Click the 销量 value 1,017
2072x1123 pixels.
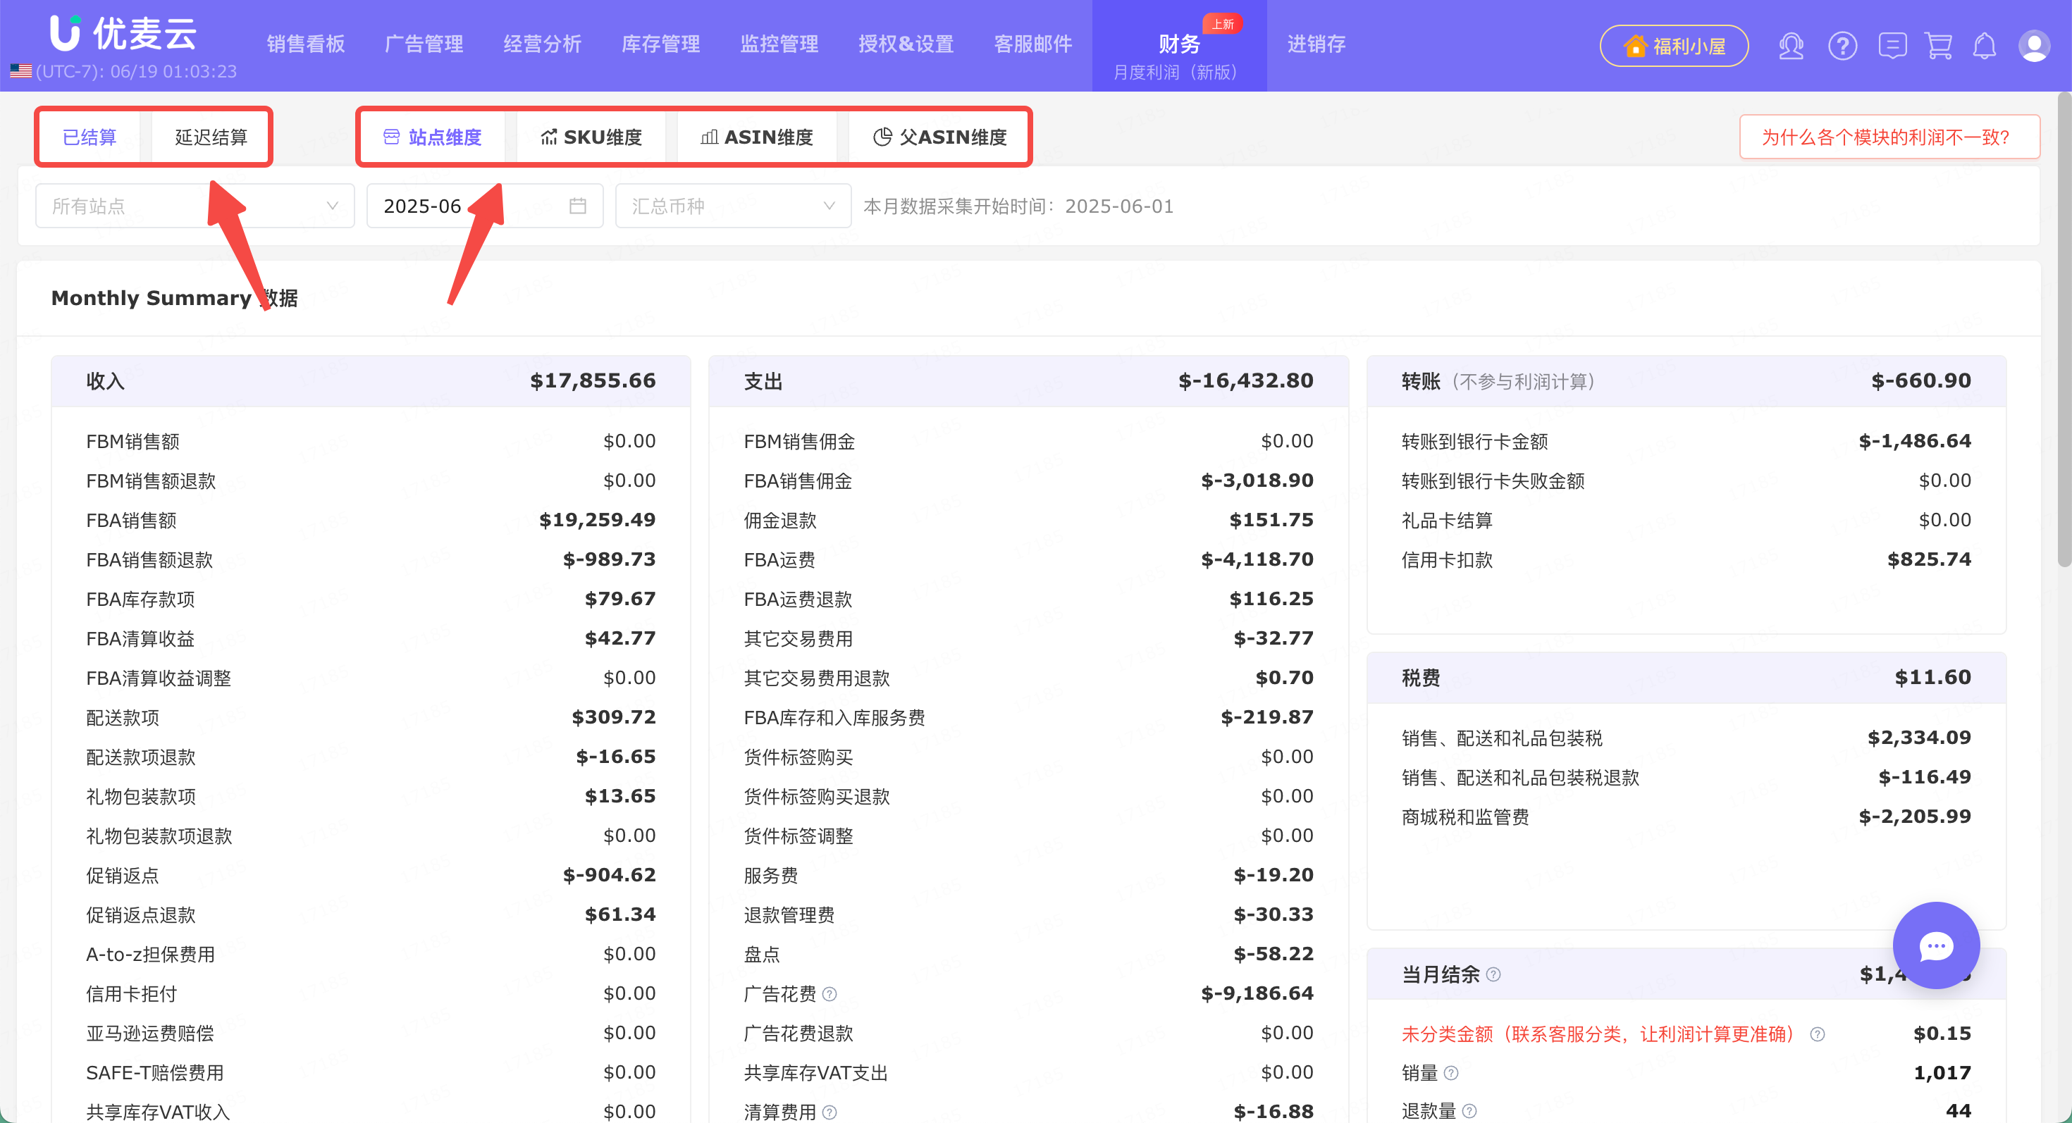1942,1073
